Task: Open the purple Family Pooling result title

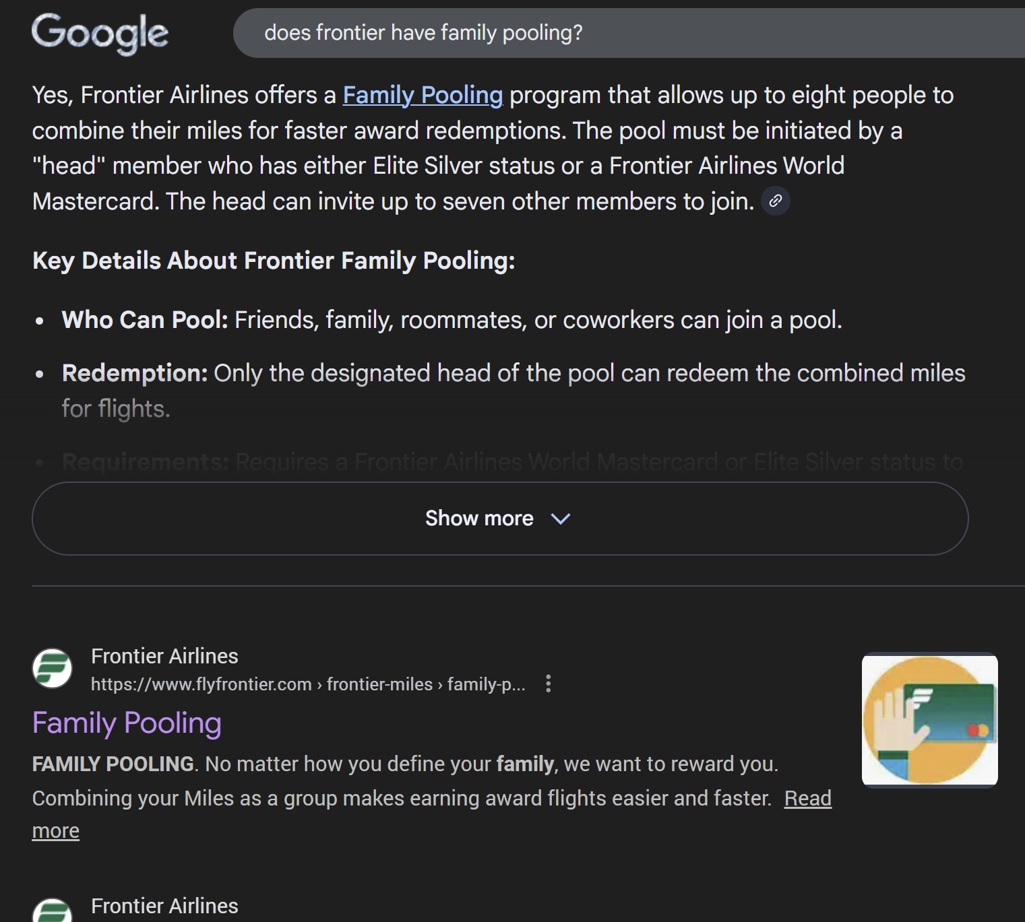Action: (127, 723)
